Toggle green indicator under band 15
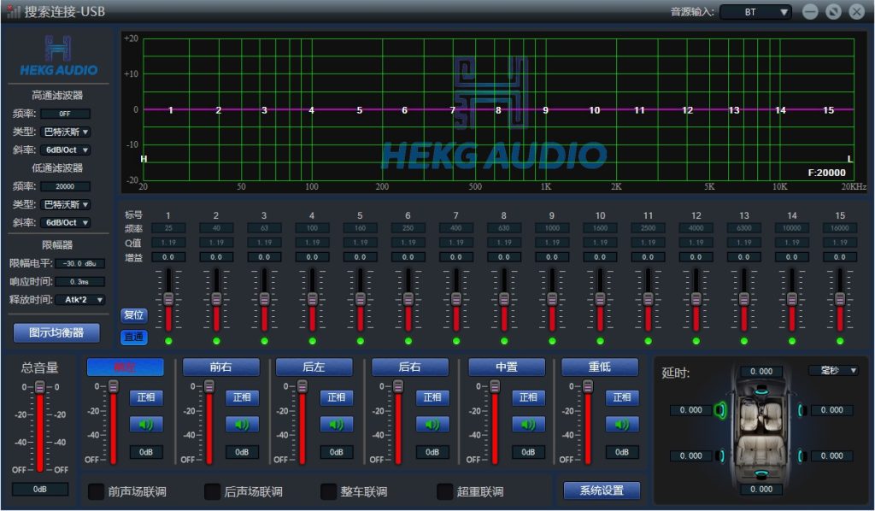Image resolution: width=875 pixels, height=511 pixels. pos(841,341)
